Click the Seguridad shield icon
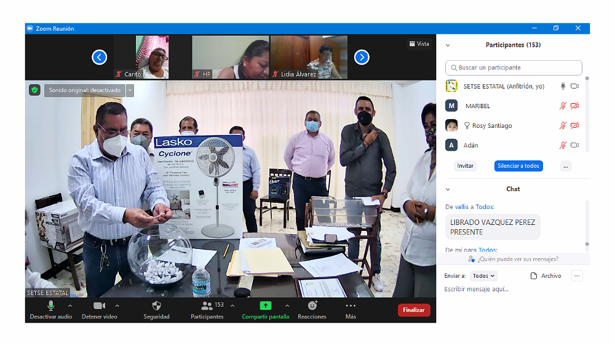 point(156,305)
